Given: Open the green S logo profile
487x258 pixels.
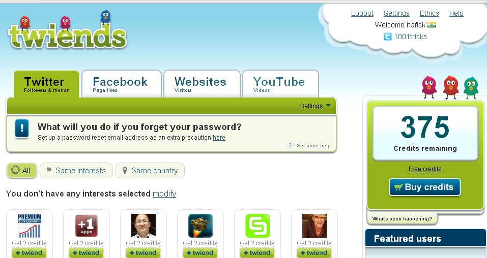Looking at the screenshot, I should click(x=257, y=225).
